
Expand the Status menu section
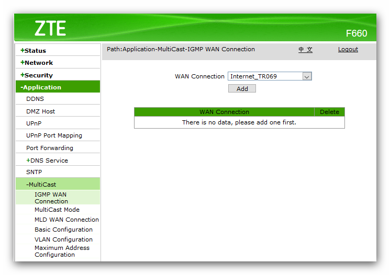click(34, 51)
